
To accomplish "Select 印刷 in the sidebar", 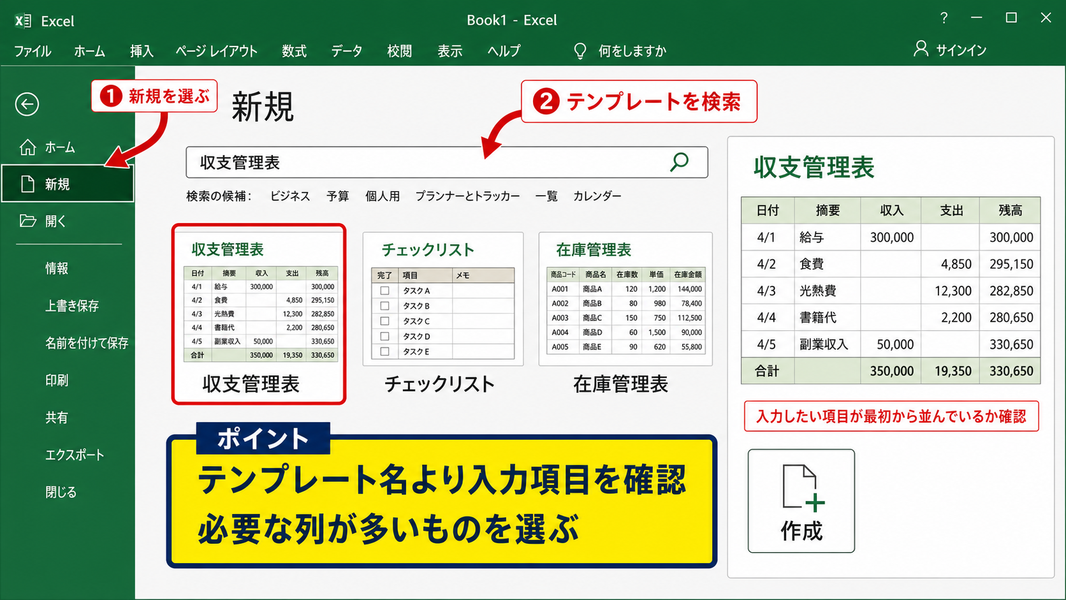I will pyautogui.click(x=57, y=381).
